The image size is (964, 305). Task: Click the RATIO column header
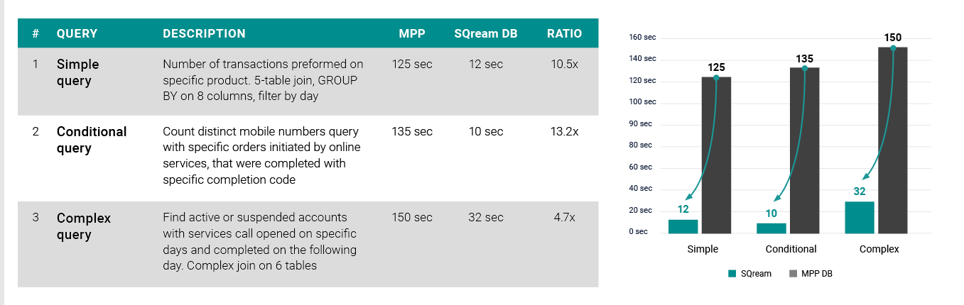(565, 33)
